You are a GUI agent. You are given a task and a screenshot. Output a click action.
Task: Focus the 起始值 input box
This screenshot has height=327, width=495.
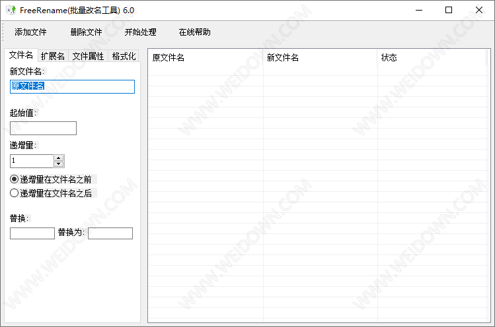tap(43, 128)
